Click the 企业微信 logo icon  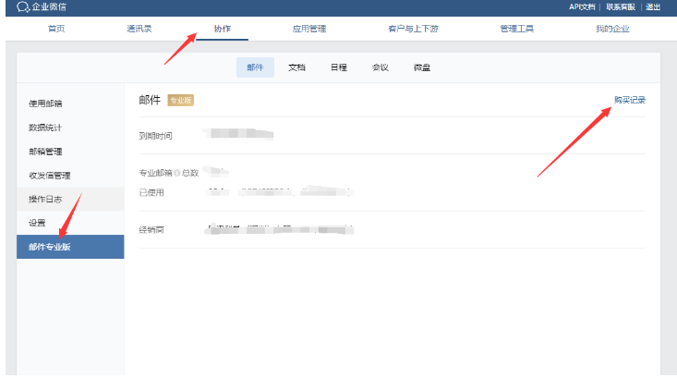coord(23,7)
